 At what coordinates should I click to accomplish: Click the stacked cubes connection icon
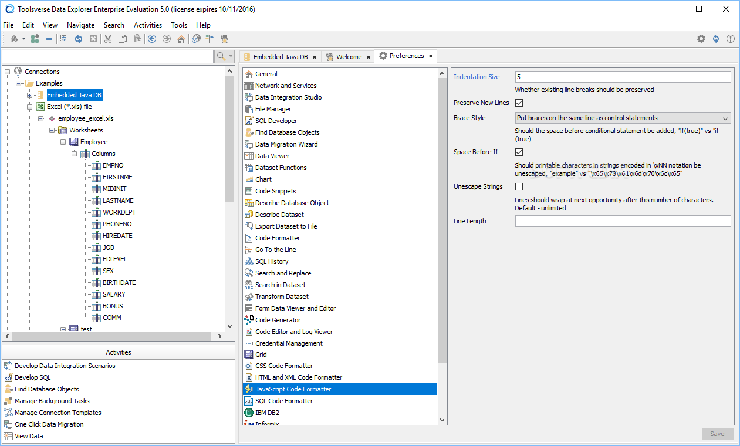click(14, 39)
